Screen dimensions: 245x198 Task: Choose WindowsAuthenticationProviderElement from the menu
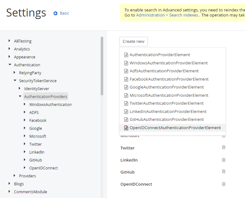coord(172,63)
